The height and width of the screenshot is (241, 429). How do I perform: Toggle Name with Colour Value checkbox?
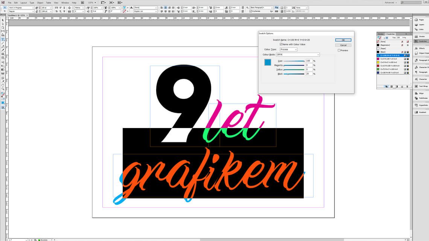pyautogui.click(x=281, y=44)
